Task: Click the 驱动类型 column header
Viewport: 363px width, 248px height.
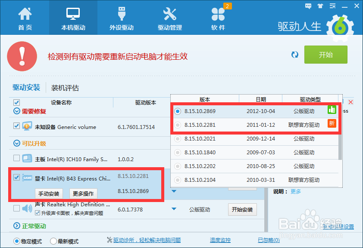Action: click(310, 99)
